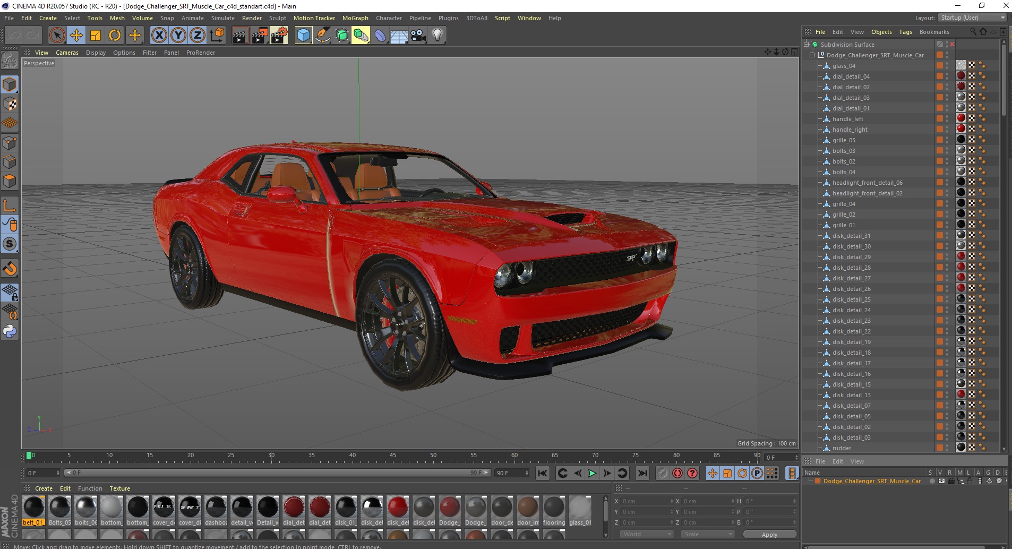Open the Scale coordinate dropdown
This screenshot has height=549, width=1012.
(707, 534)
